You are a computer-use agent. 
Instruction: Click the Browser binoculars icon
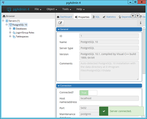click(x=4, y=16)
